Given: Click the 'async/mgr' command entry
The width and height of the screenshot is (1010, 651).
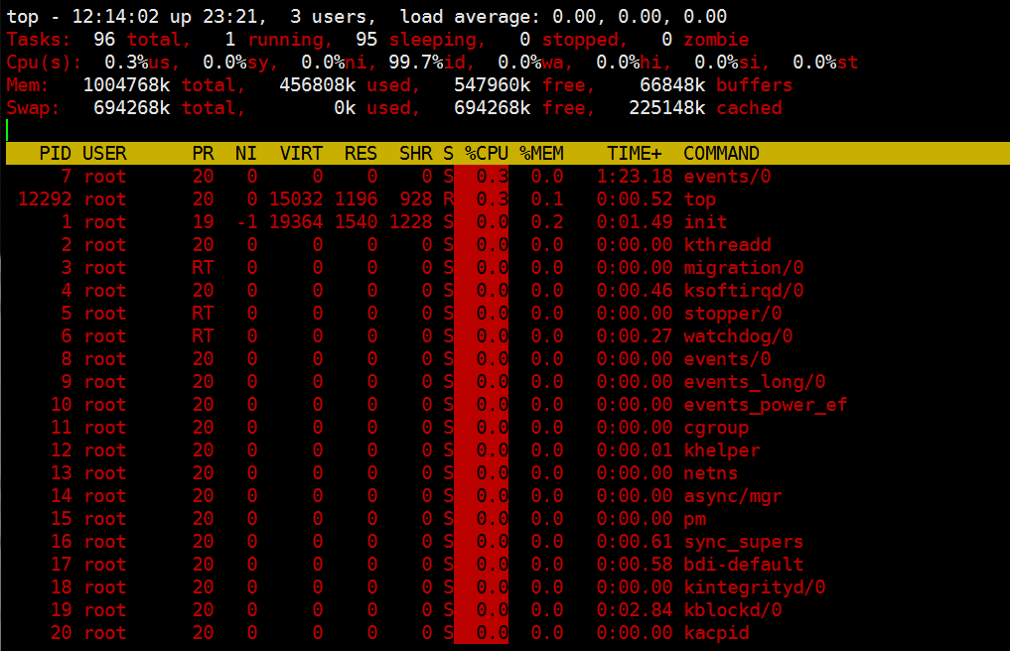Looking at the screenshot, I should [x=732, y=496].
